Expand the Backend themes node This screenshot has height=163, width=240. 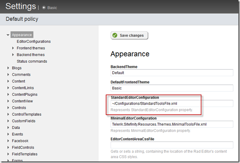coord(14,55)
